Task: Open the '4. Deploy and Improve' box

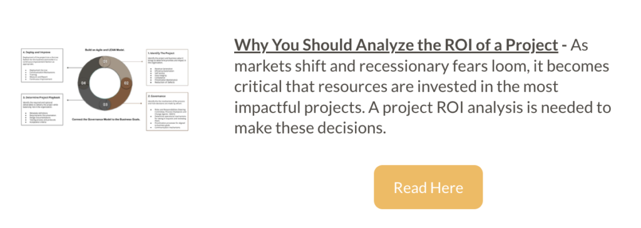Action: pos(42,66)
